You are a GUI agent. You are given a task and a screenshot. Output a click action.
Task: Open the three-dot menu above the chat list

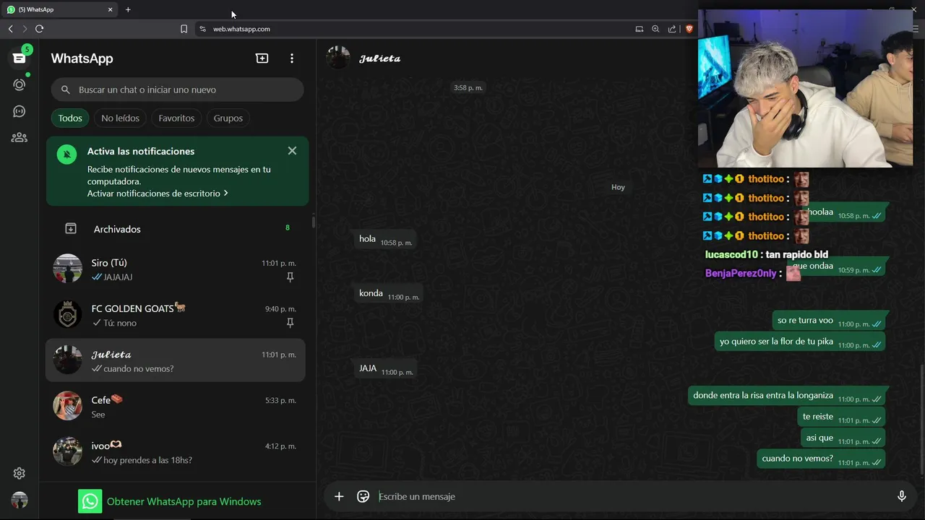tap(292, 58)
